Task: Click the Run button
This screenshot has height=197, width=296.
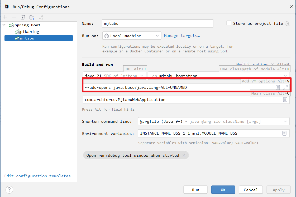Action: click(195, 190)
